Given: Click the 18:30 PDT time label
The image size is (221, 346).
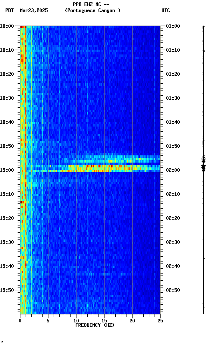Looking at the screenshot, I should 7,98.
